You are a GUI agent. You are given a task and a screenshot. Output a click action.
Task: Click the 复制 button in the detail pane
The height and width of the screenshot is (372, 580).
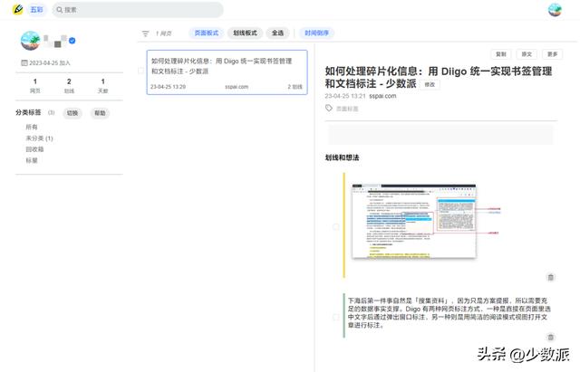[x=501, y=54]
